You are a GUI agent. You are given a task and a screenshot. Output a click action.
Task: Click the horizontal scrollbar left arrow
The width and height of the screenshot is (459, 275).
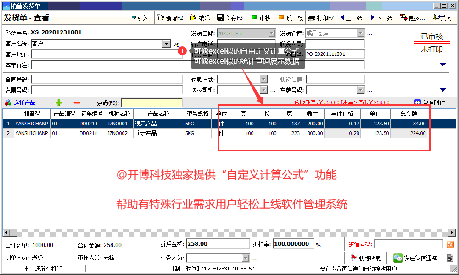pyautogui.click(x=6, y=232)
